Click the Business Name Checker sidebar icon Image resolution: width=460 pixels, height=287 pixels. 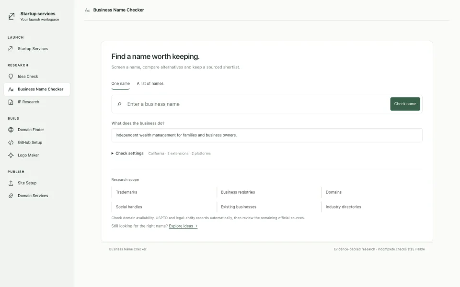11,89
